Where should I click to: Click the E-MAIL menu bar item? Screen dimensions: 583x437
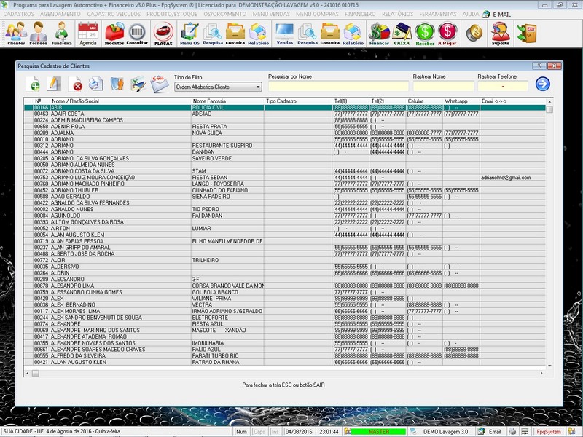(x=497, y=15)
